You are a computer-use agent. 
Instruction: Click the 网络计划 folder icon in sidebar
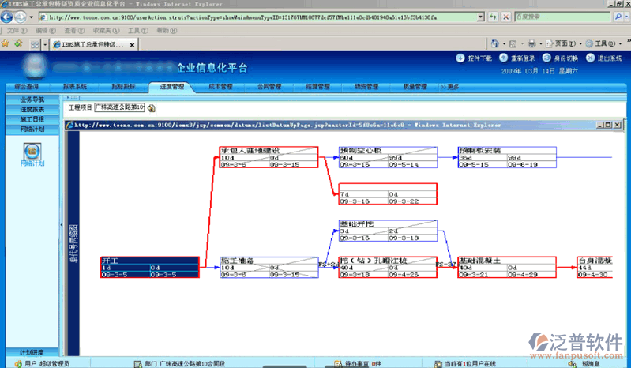32,150
